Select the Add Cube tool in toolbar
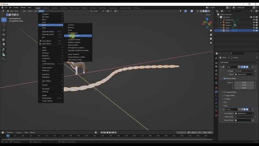The image size is (259, 146). (4, 60)
